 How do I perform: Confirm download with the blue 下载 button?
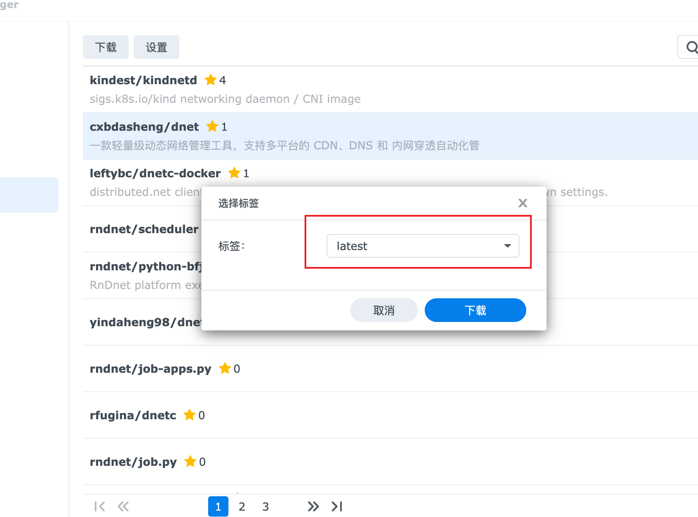point(475,310)
